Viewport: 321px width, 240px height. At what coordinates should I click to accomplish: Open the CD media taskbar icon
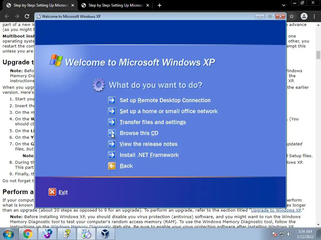47,234
